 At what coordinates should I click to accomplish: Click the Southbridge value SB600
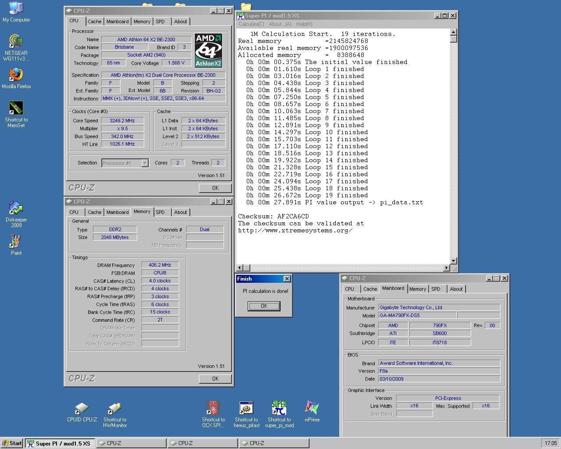point(440,333)
